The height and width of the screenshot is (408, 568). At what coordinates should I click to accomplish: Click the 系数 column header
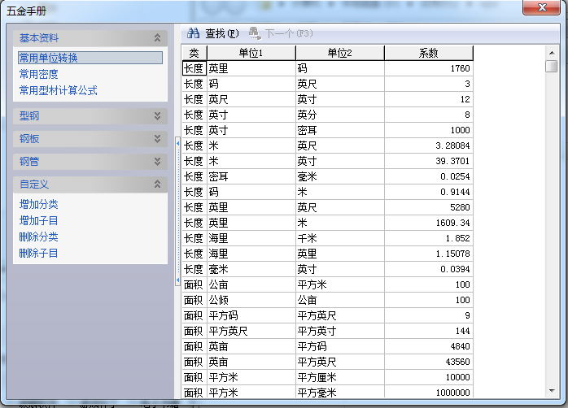click(429, 53)
